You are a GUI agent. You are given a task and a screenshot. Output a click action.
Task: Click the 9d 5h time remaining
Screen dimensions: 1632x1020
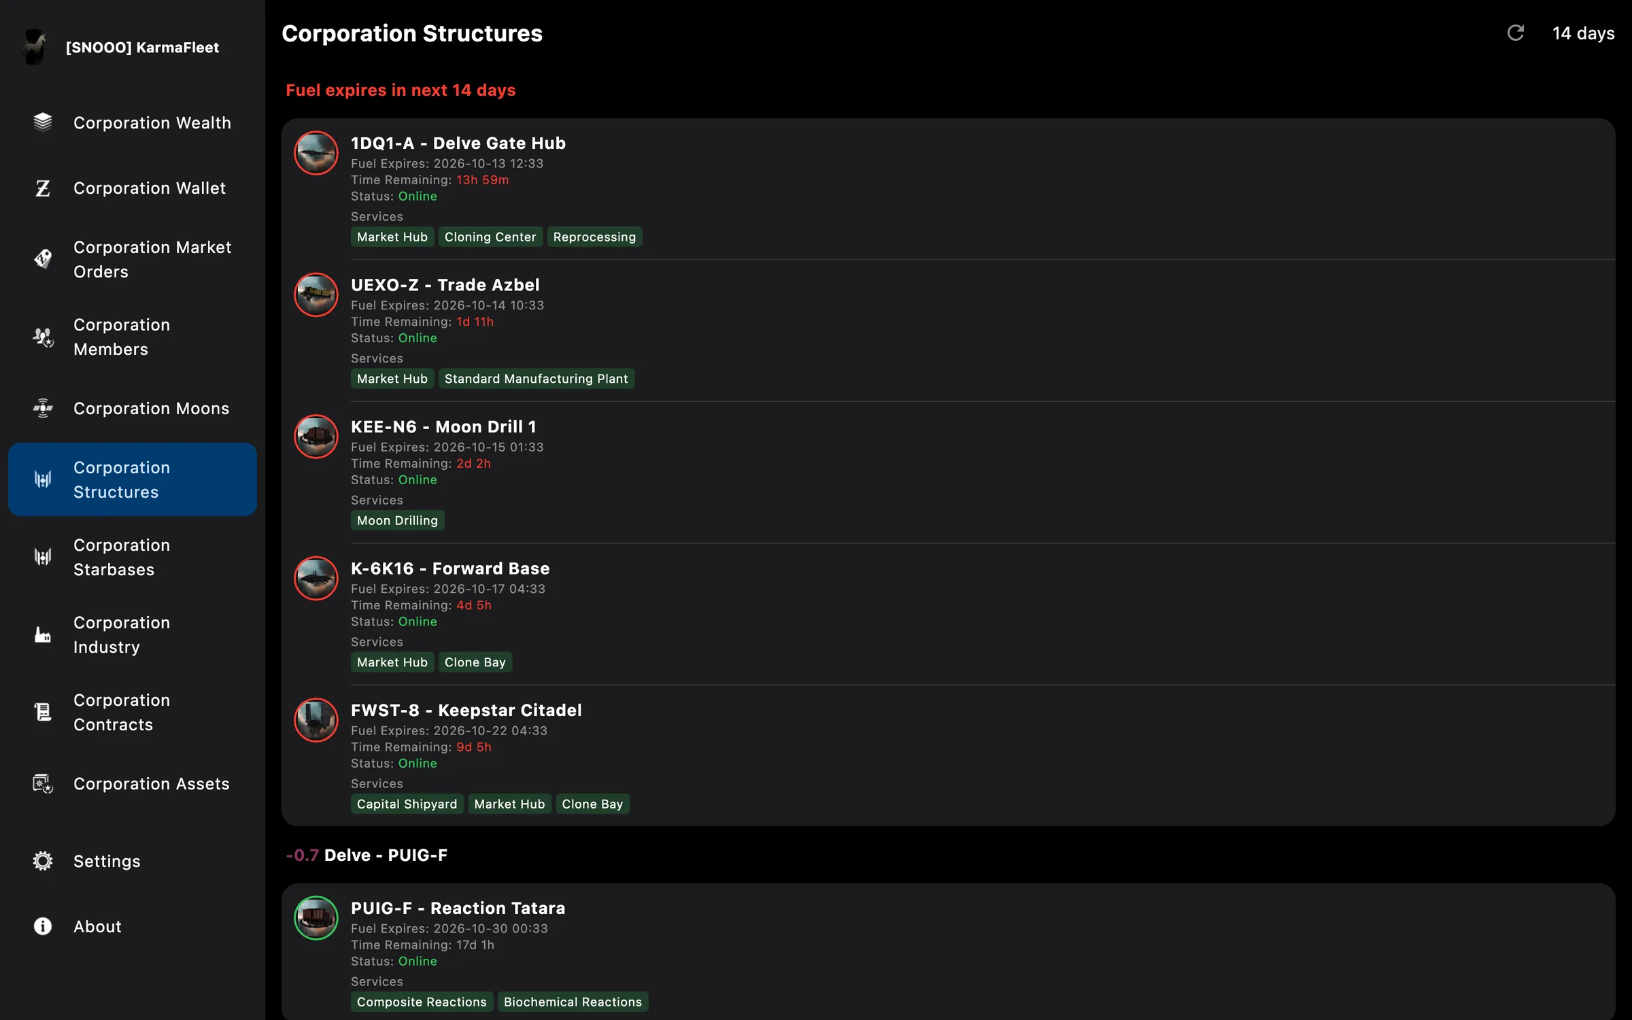coord(474,747)
